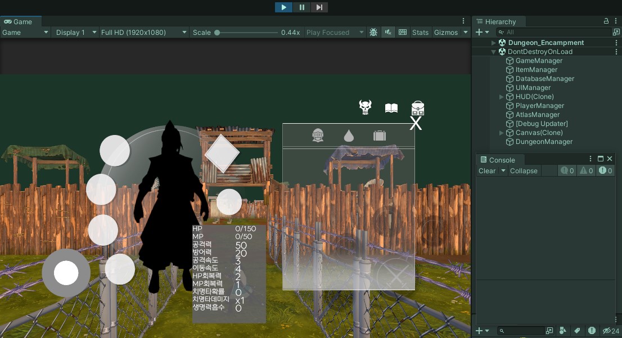
Task: Open the Full HD (1920x1080) resolution dropdown
Action: click(143, 33)
